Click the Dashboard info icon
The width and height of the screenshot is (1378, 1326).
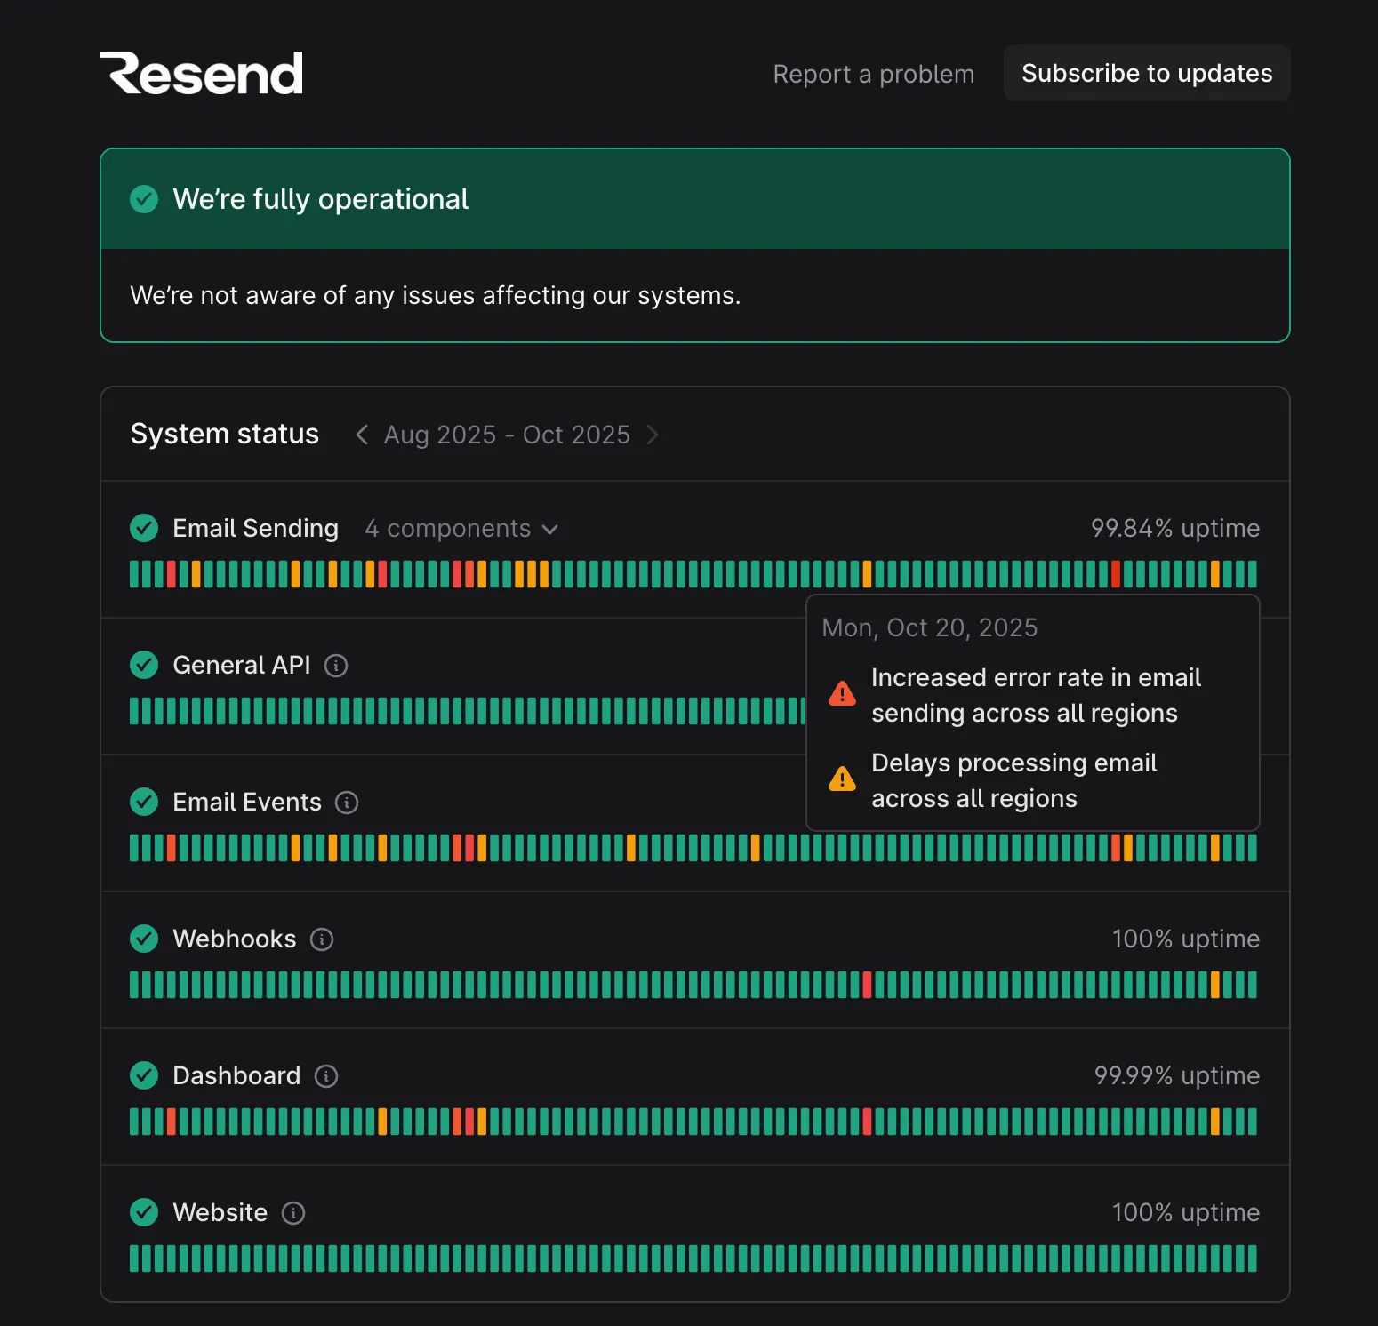click(325, 1075)
